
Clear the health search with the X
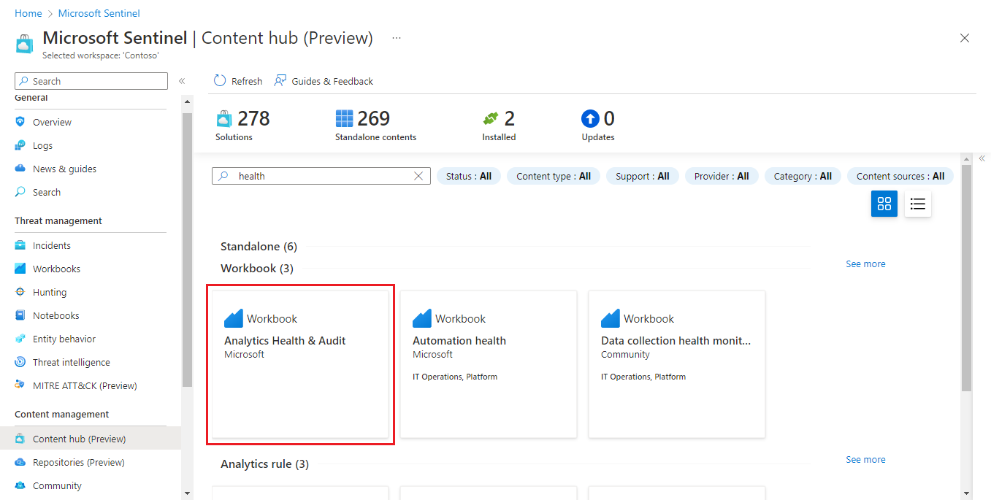coord(418,175)
